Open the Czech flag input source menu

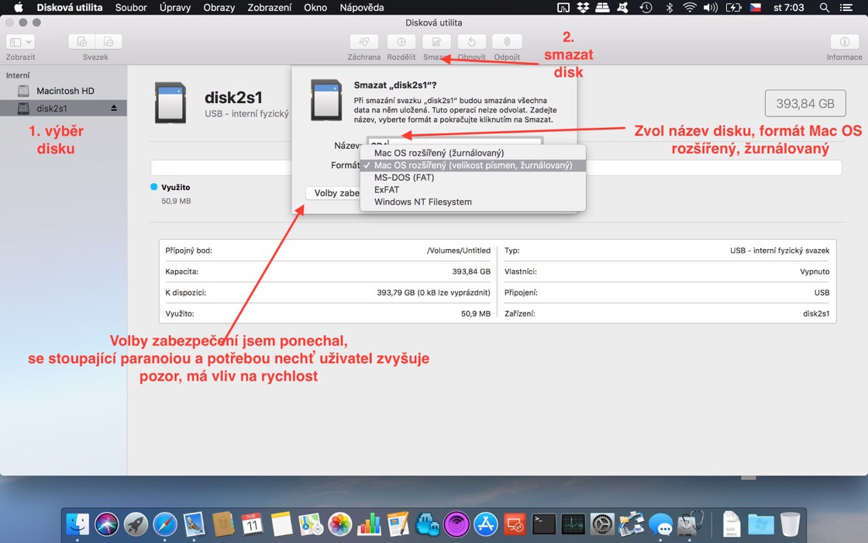coord(755,7)
